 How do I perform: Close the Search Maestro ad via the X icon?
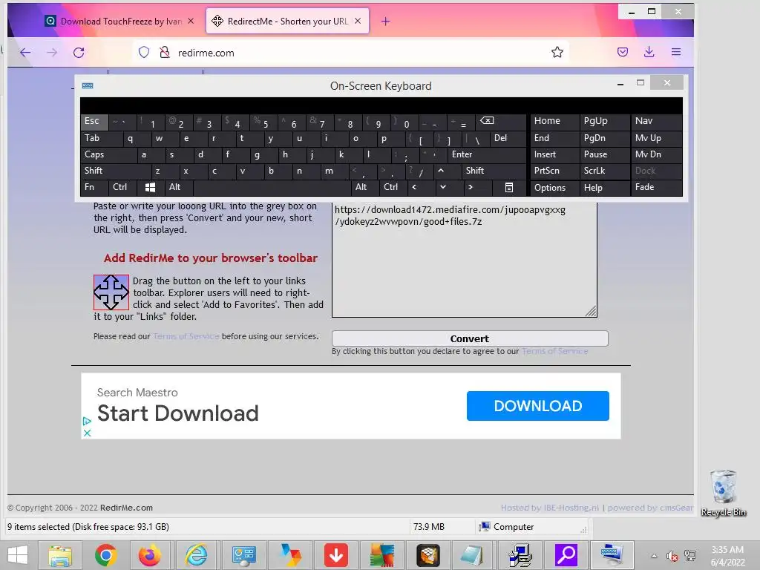click(88, 433)
